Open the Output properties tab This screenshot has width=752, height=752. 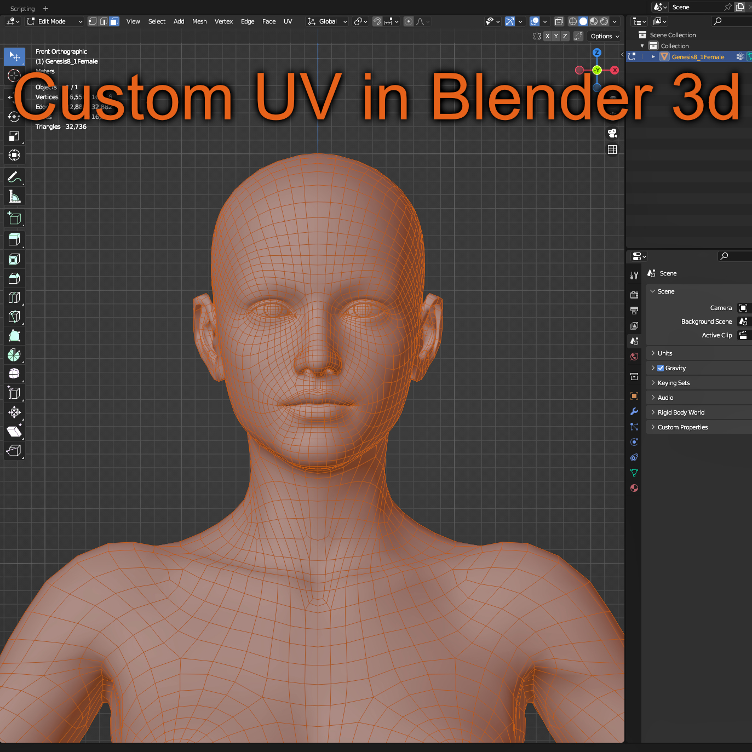634,310
